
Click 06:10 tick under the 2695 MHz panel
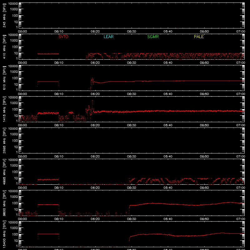59,157
